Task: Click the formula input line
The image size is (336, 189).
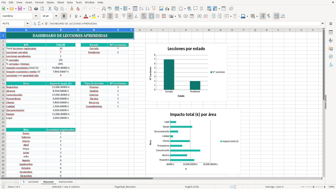Action: tap(184, 24)
